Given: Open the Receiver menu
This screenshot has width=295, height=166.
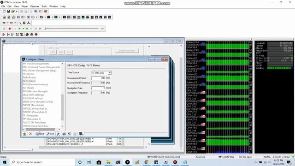Looking at the screenshot, I should coord(35,6).
